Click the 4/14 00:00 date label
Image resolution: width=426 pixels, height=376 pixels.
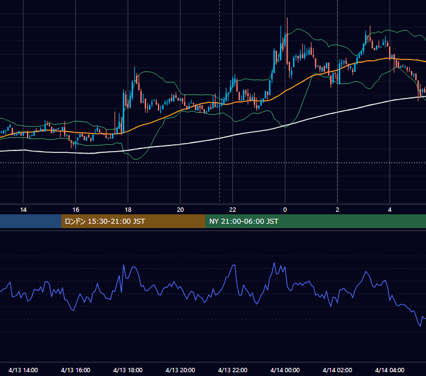tap(285, 370)
